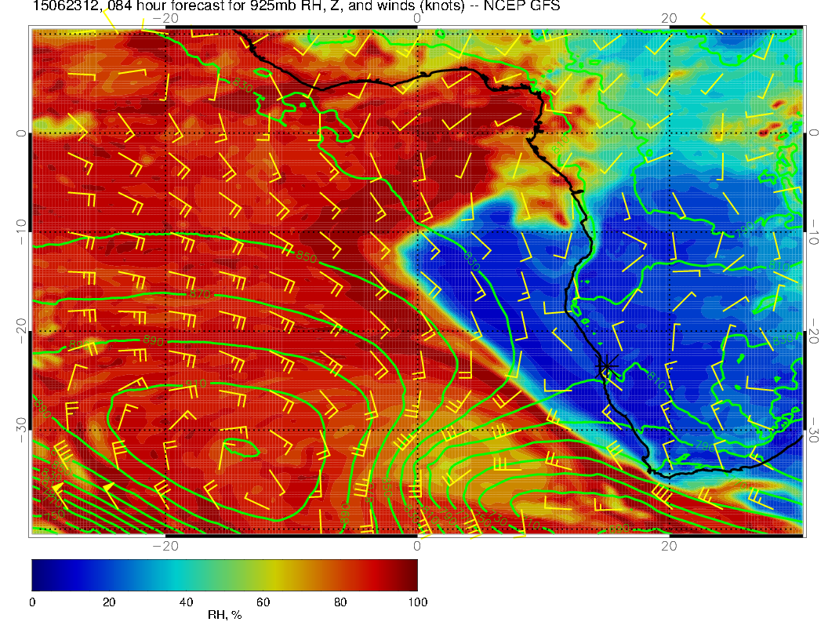Click the -20 label on the top axis
This screenshot has height=640, width=828.
[x=165, y=18]
